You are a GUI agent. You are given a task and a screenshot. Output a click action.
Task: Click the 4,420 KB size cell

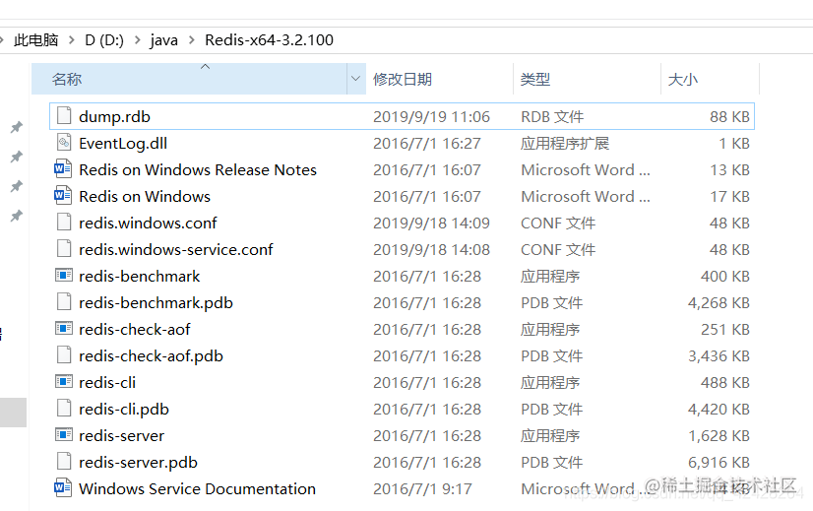(x=719, y=410)
